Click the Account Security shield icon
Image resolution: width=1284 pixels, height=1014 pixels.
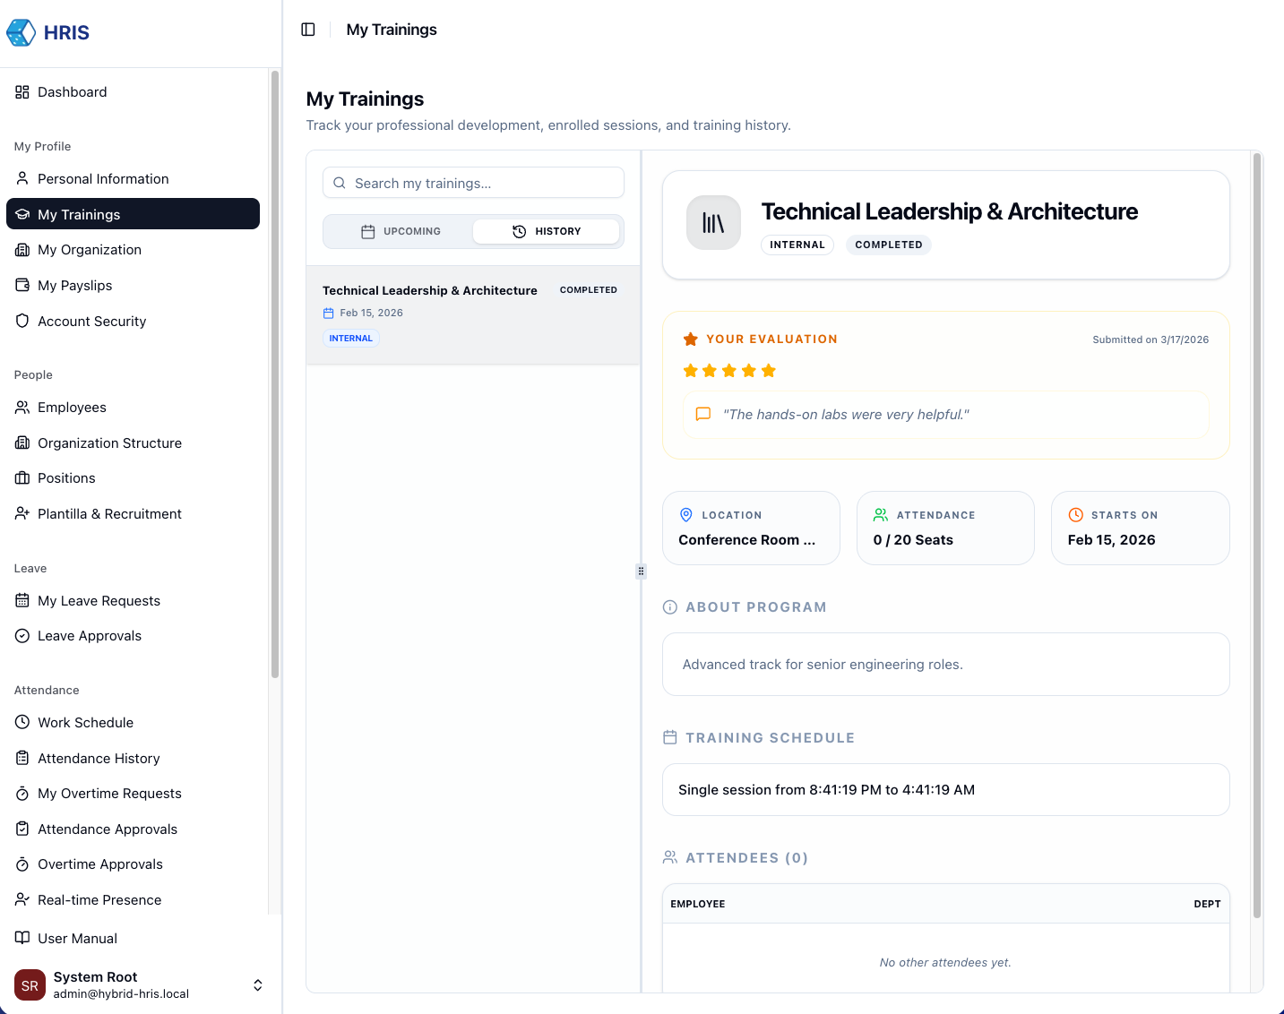point(22,321)
